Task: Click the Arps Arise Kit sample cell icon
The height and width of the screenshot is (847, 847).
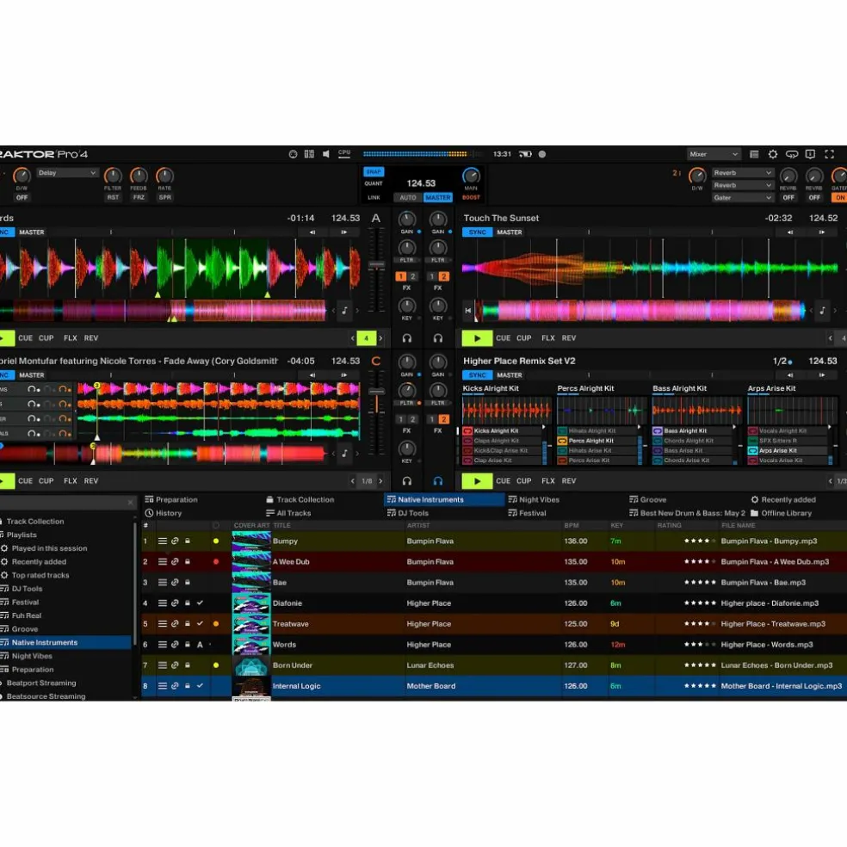Action: coord(752,450)
